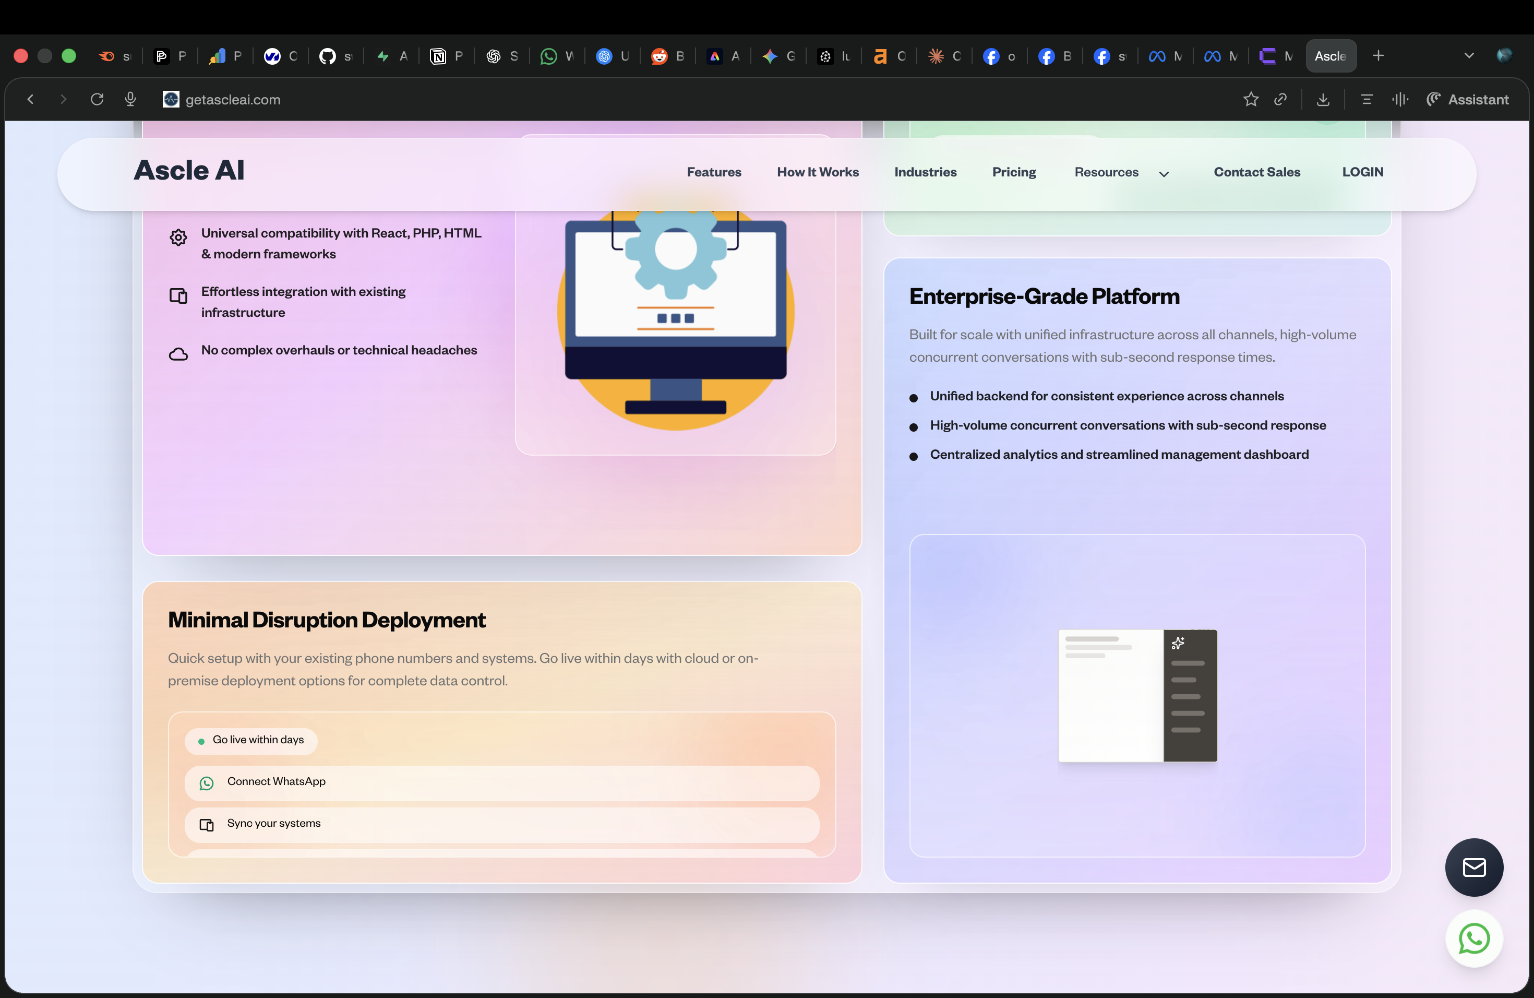Open a new browser tab
The height and width of the screenshot is (998, 1534).
pyautogui.click(x=1378, y=56)
